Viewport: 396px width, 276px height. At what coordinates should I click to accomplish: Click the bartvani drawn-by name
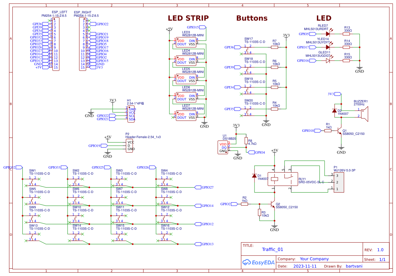pos(354,266)
